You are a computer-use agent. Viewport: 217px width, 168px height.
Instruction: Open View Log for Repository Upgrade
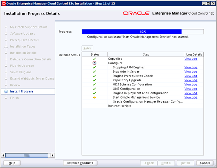point(191,80)
